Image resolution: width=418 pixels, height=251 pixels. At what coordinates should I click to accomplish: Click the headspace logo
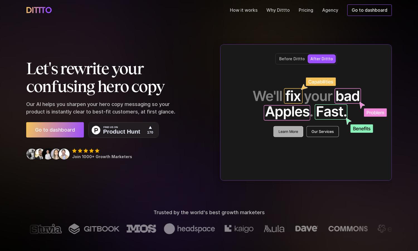(x=189, y=229)
